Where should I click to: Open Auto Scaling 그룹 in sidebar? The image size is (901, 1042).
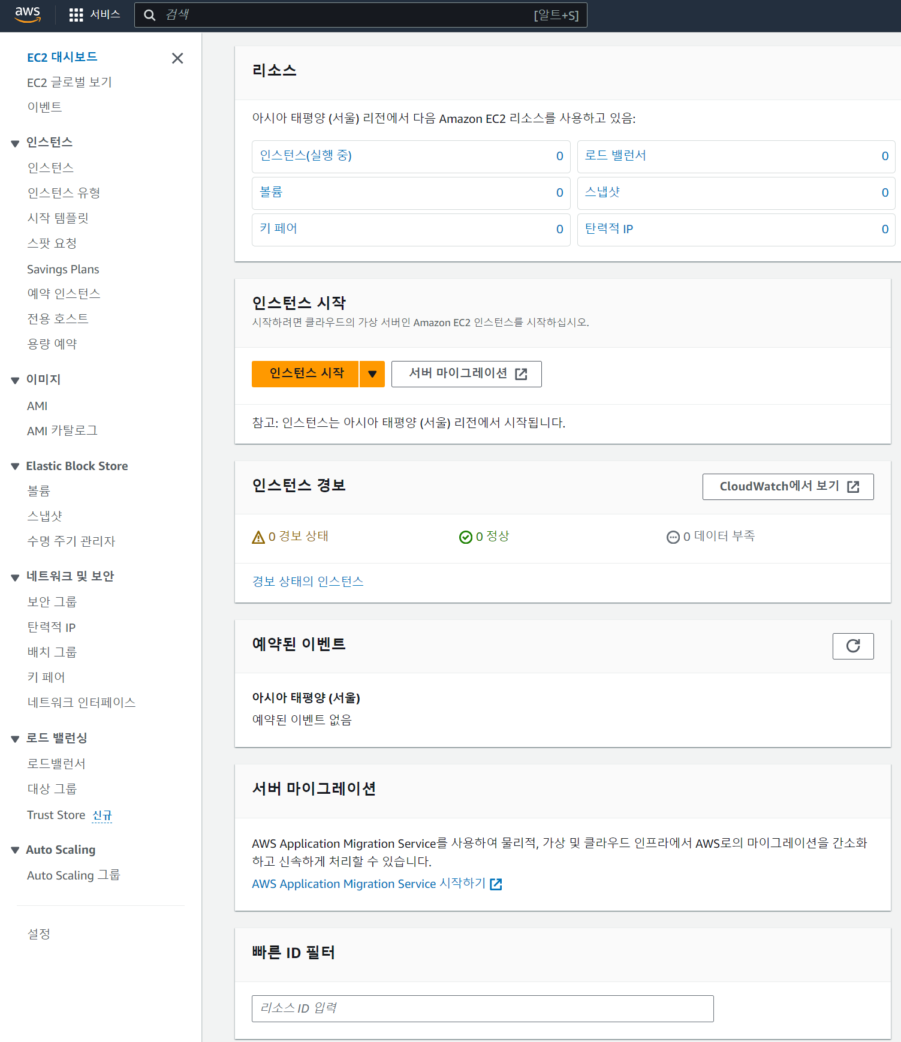(x=74, y=875)
